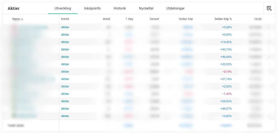Image resolution: width=278 pixels, height=133 pixels.
Task: Sort table by Antal column
Action: (106, 19)
